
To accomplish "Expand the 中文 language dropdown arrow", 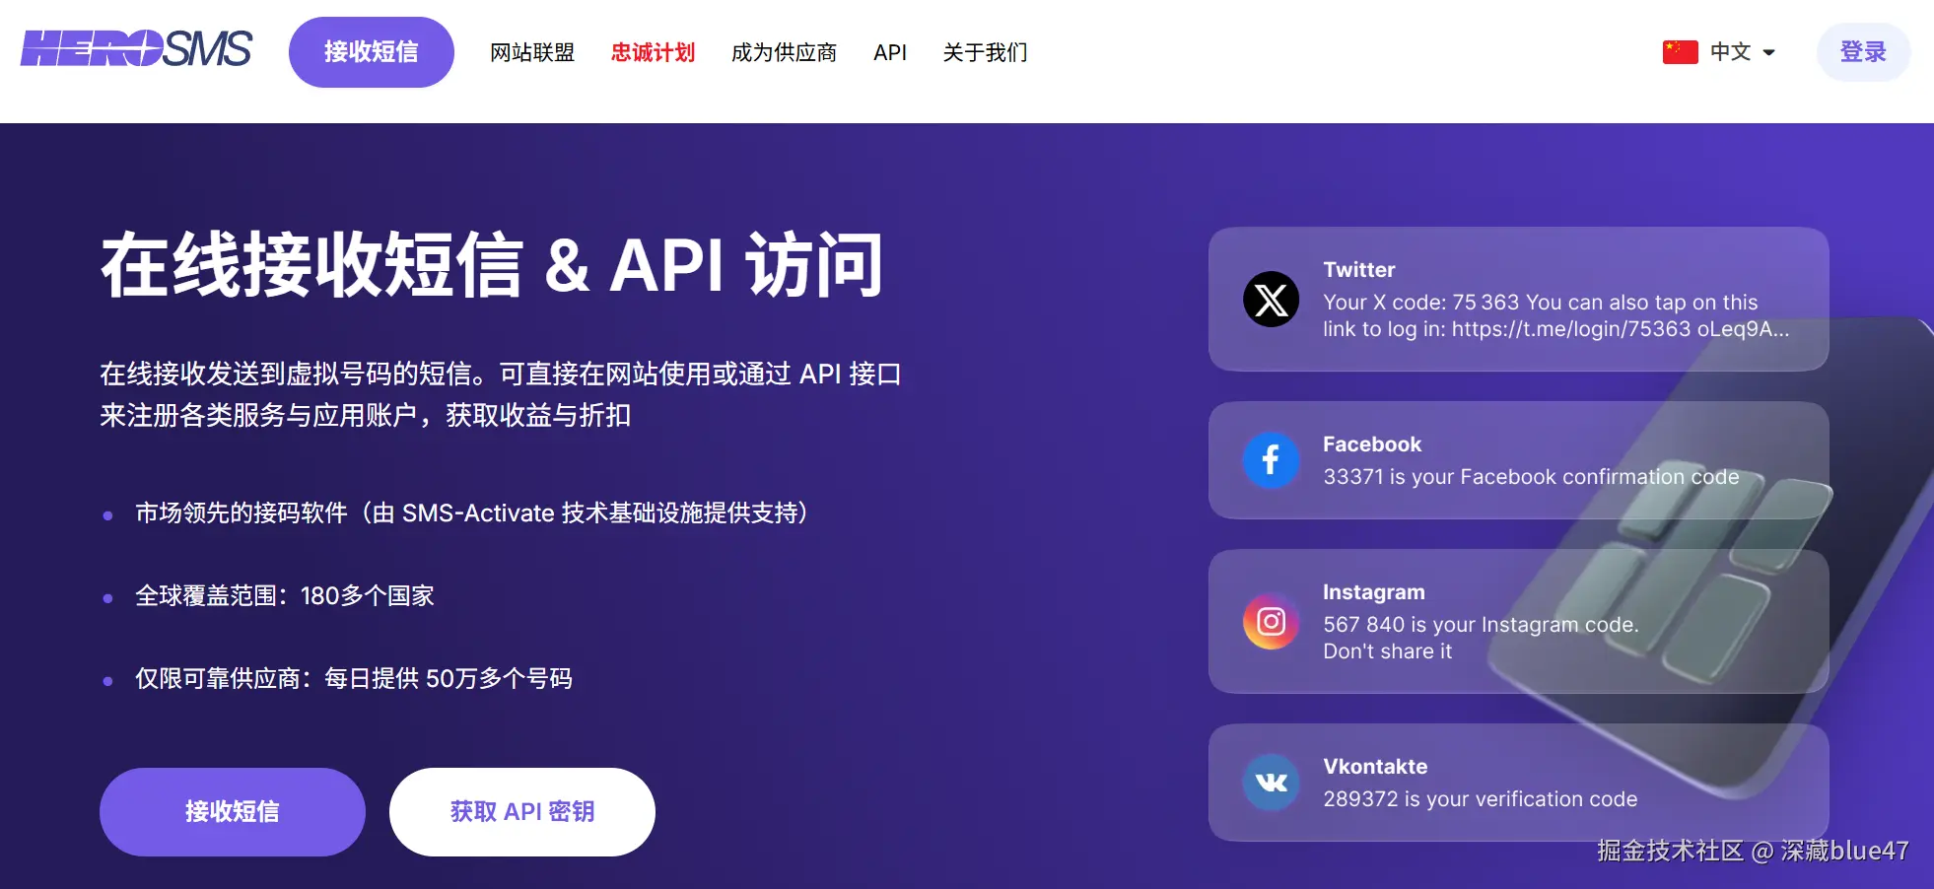I will (1768, 53).
